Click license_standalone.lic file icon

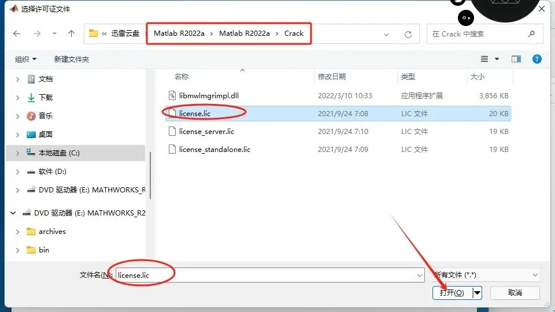(x=172, y=149)
